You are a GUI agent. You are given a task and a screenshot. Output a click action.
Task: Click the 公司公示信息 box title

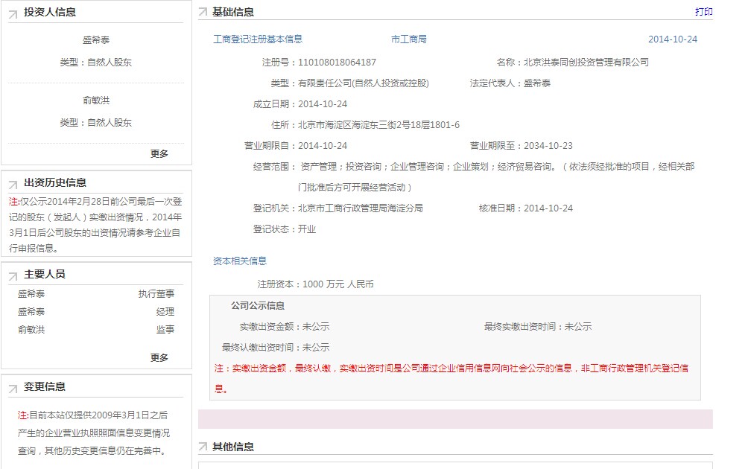[258, 306]
